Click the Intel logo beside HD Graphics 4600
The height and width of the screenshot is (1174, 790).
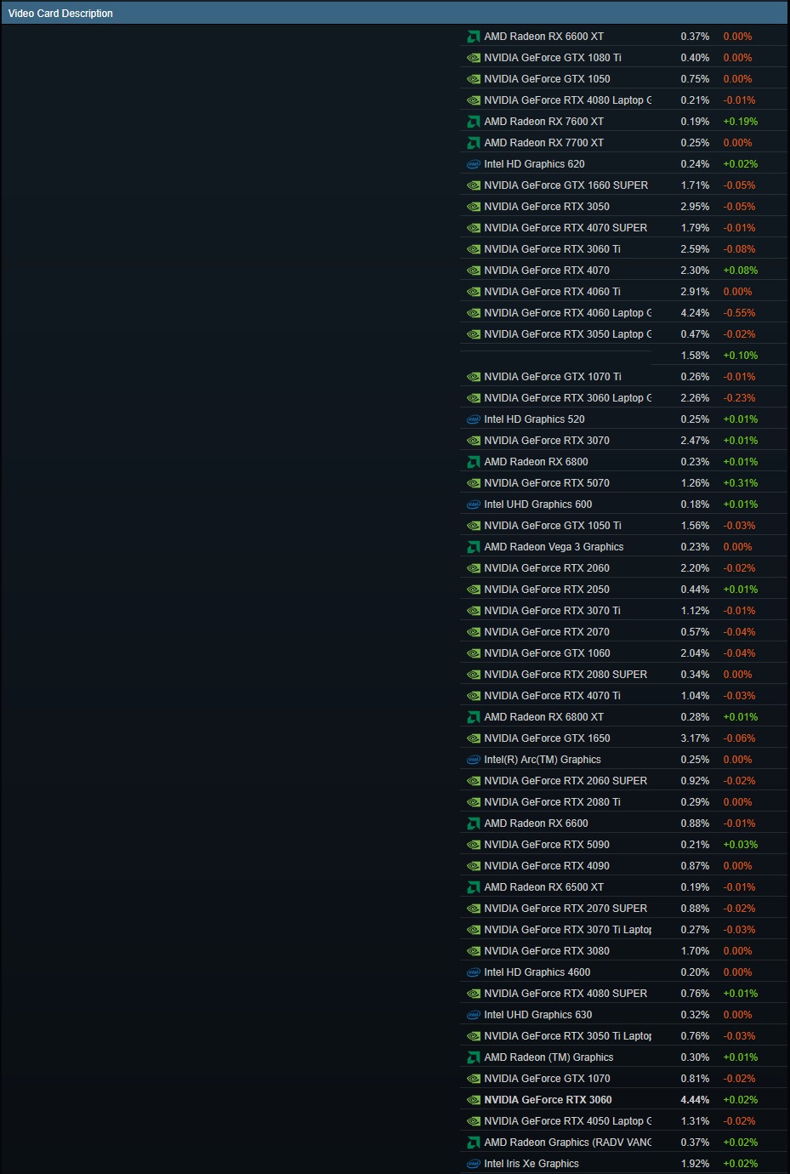click(474, 972)
